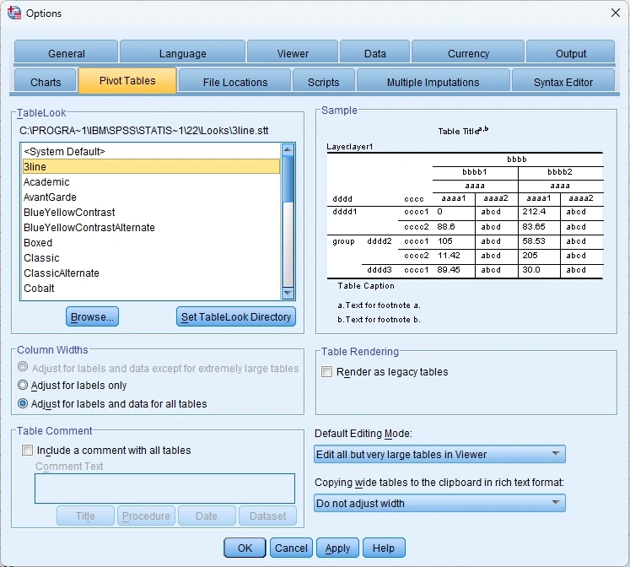The height and width of the screenshot is (567, 630).
Task: Open the General tab
Action: (67, 52)
